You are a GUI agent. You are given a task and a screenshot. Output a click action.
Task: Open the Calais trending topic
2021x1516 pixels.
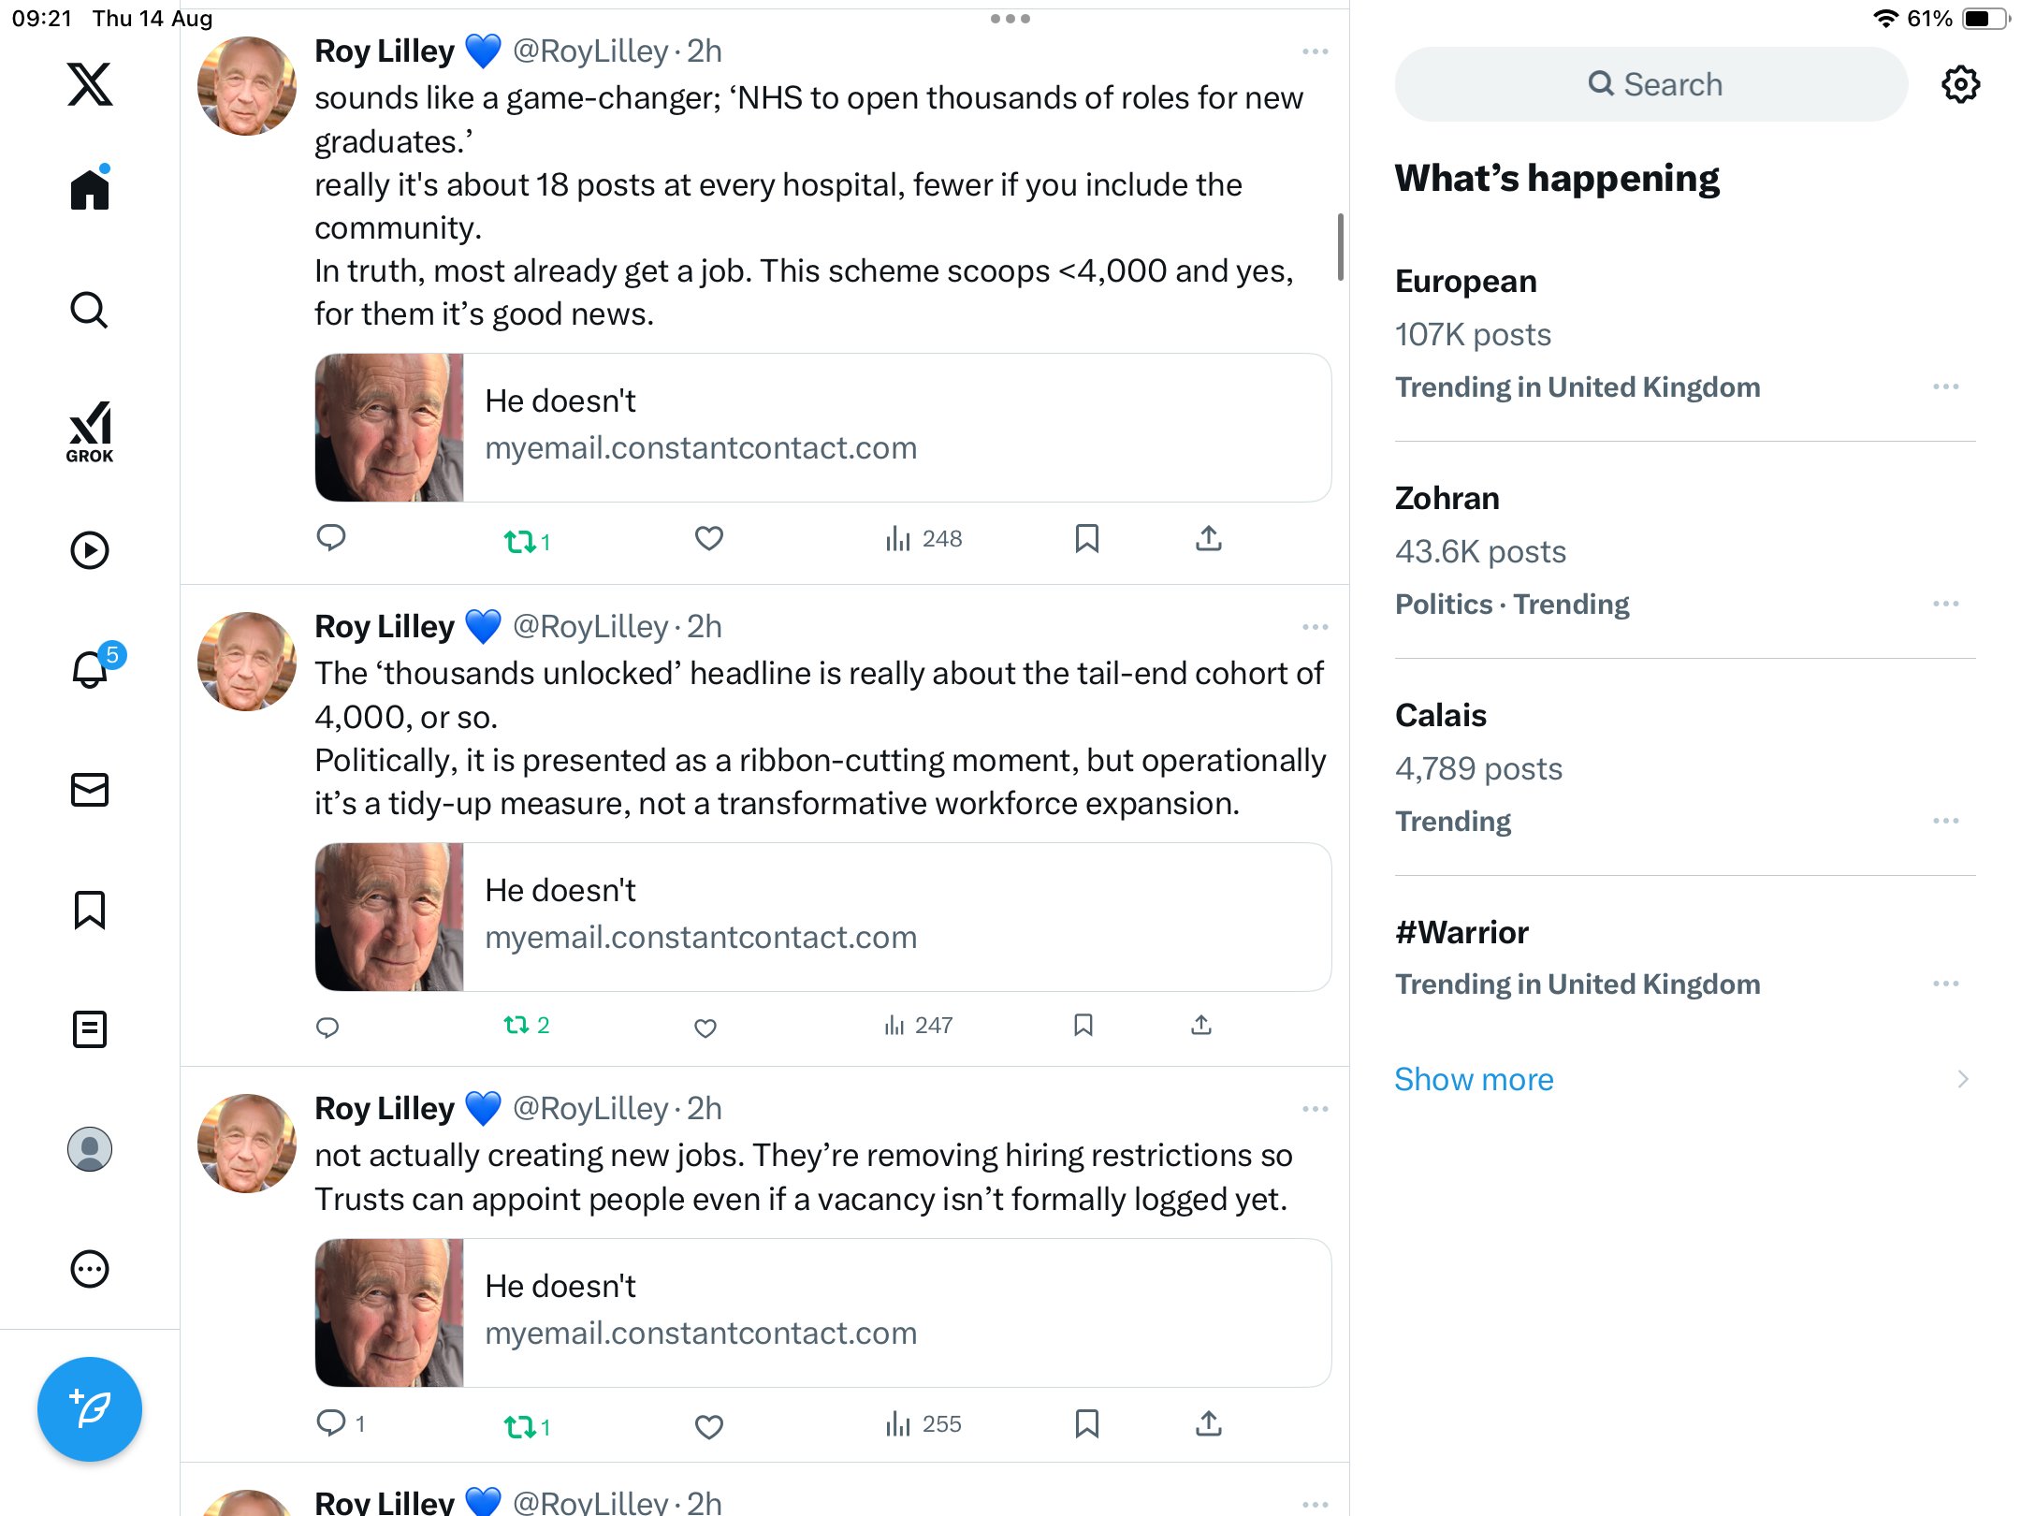coord(1441,715)
